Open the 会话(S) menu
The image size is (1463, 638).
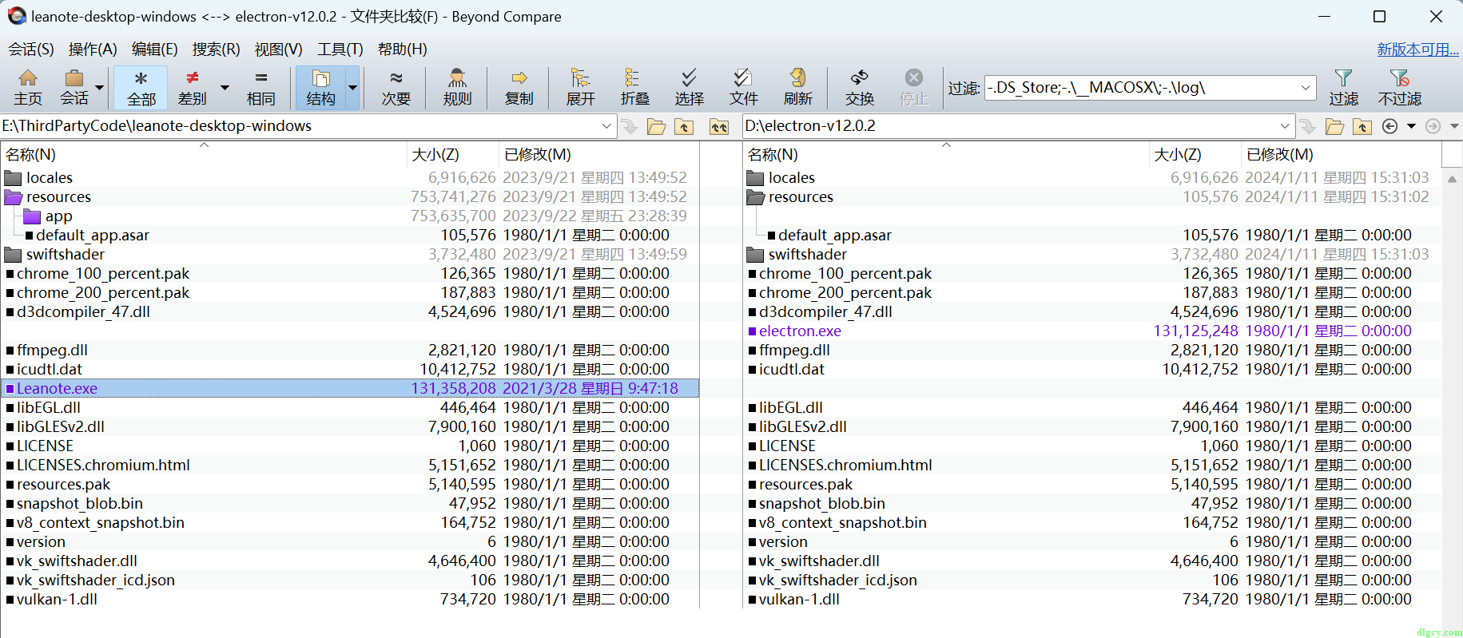(x=31, y=50)
